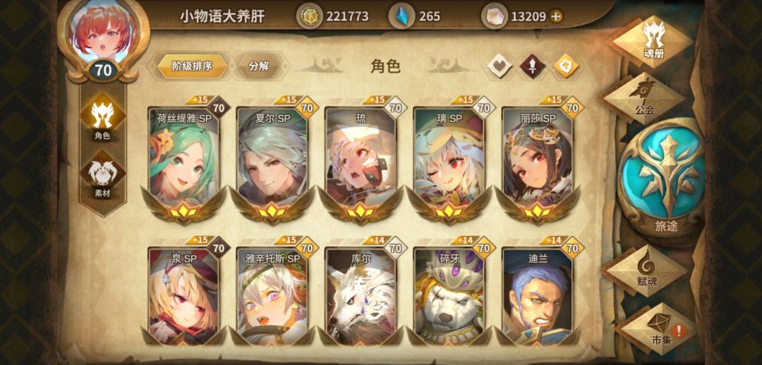The width and height of the screenshot is (762, 365).
Task: Open the 赋魂 diamond icon
Action: pos(647,270)
